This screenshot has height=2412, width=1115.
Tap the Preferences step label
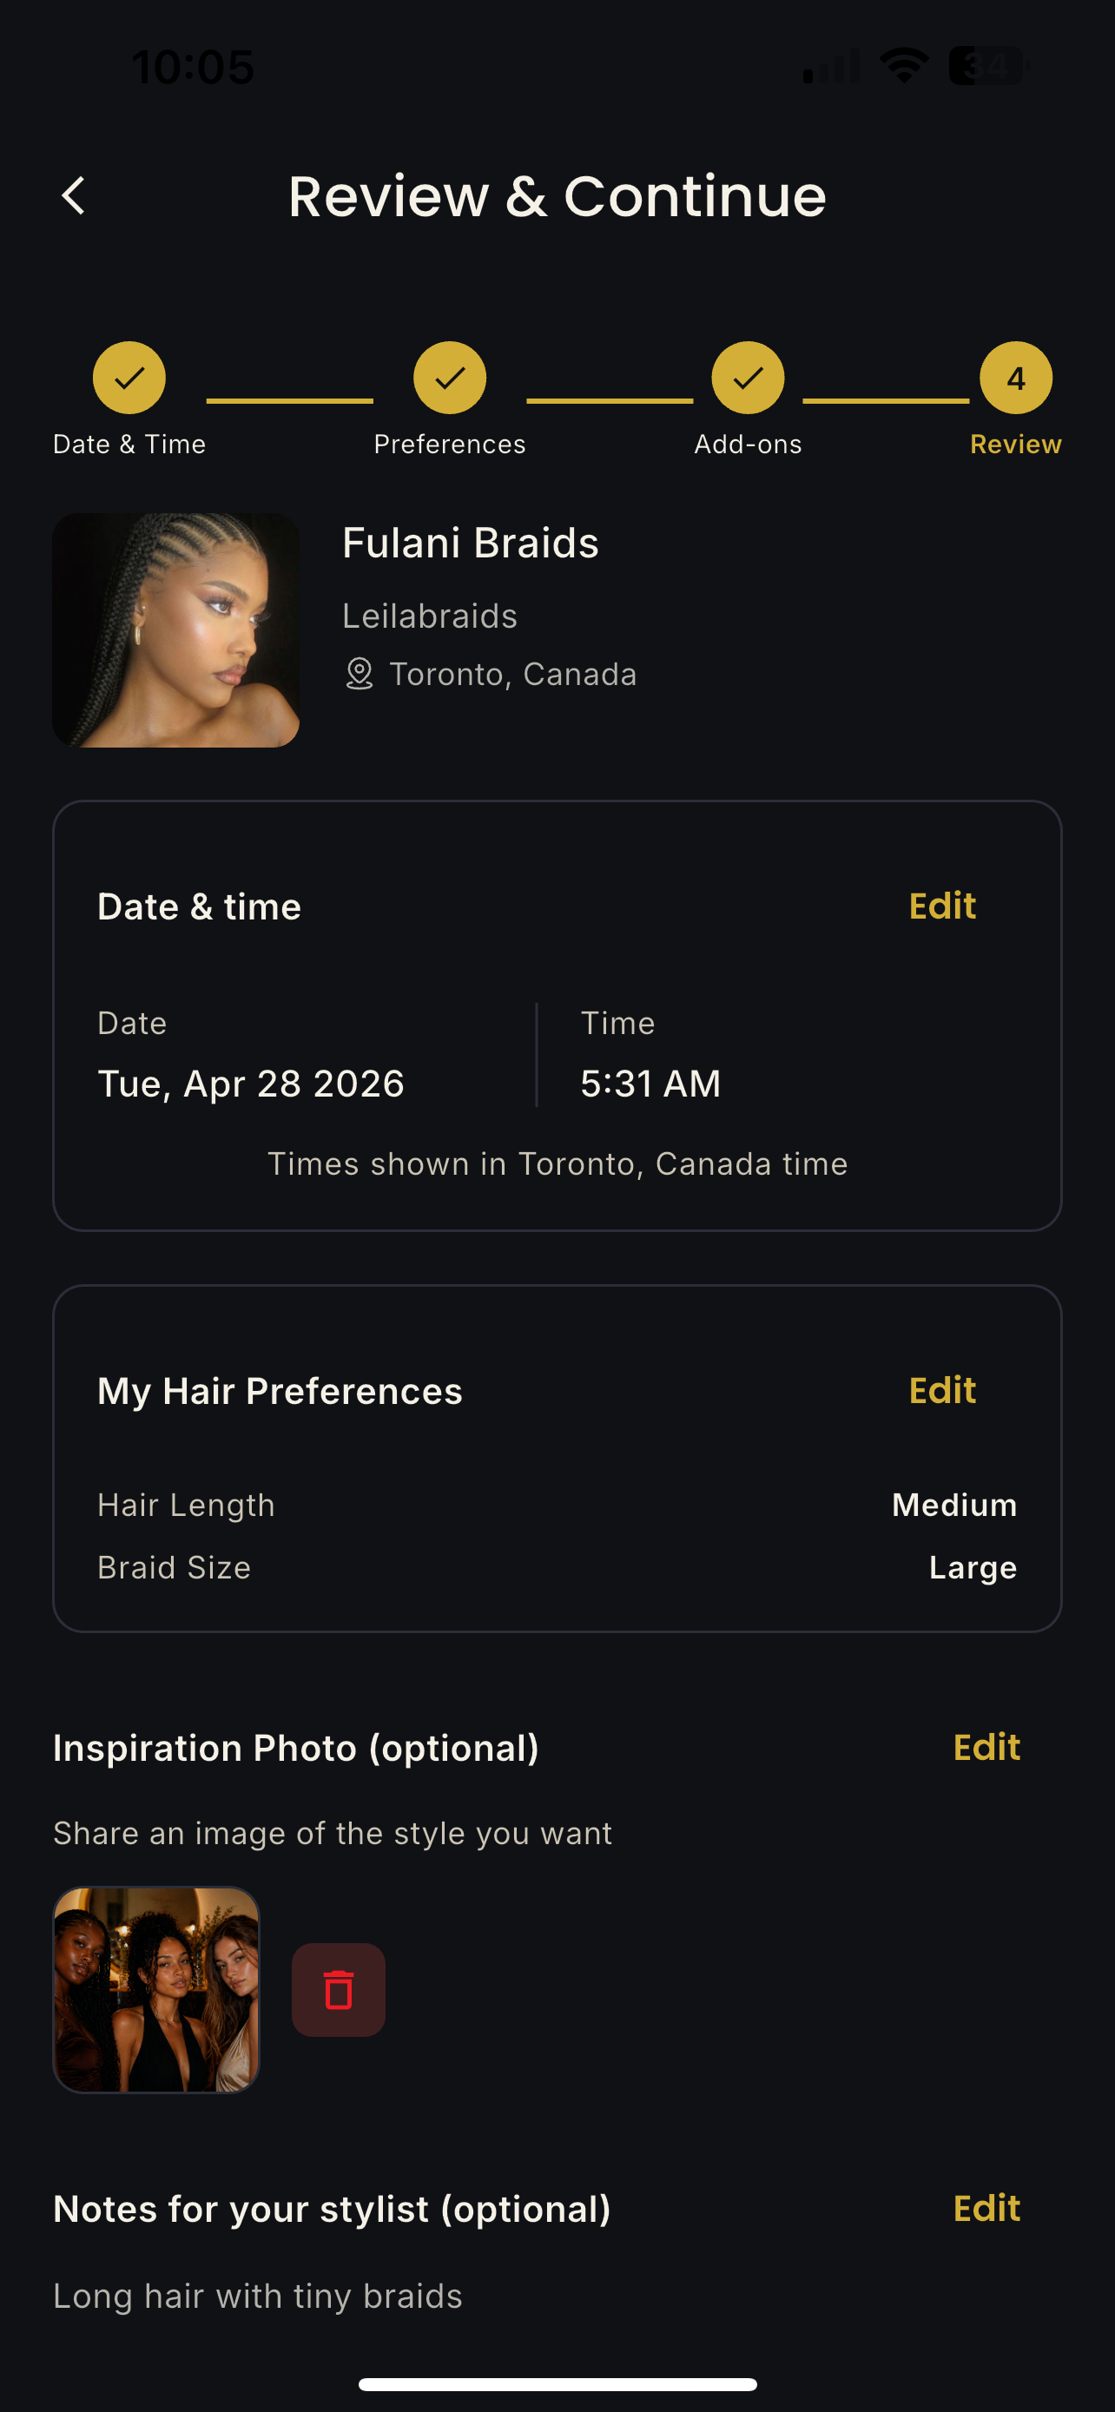[x=449, y=444]
